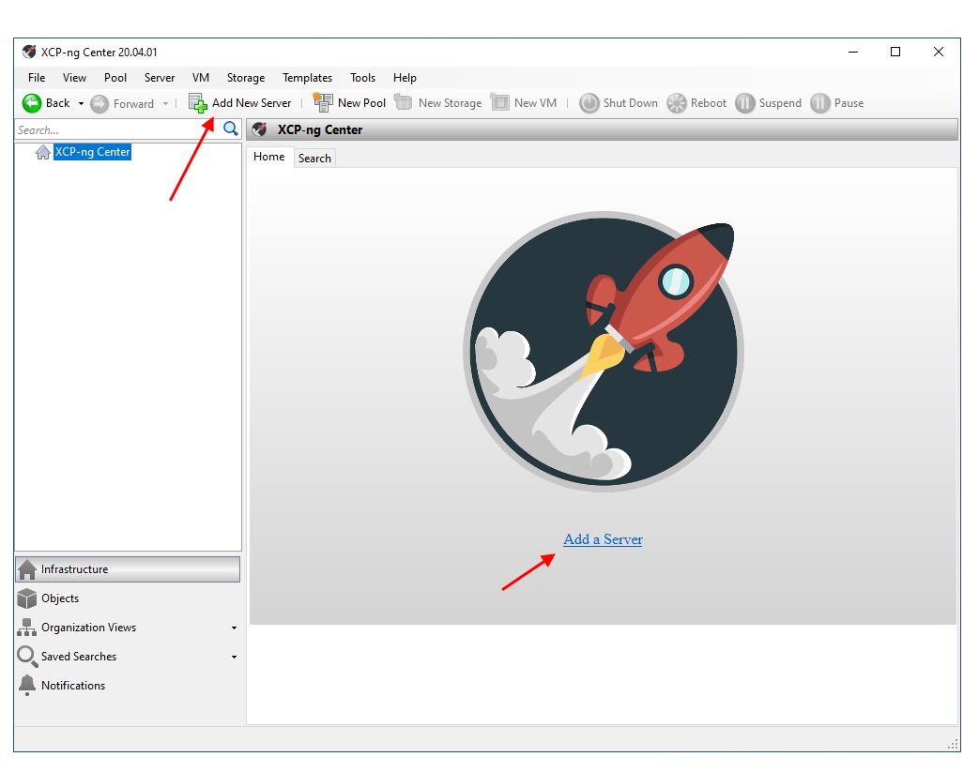Click the Add New Server toolbar icon
This screenshot has height=772, width=979.
pyautogui.click(x=197, y=103)
